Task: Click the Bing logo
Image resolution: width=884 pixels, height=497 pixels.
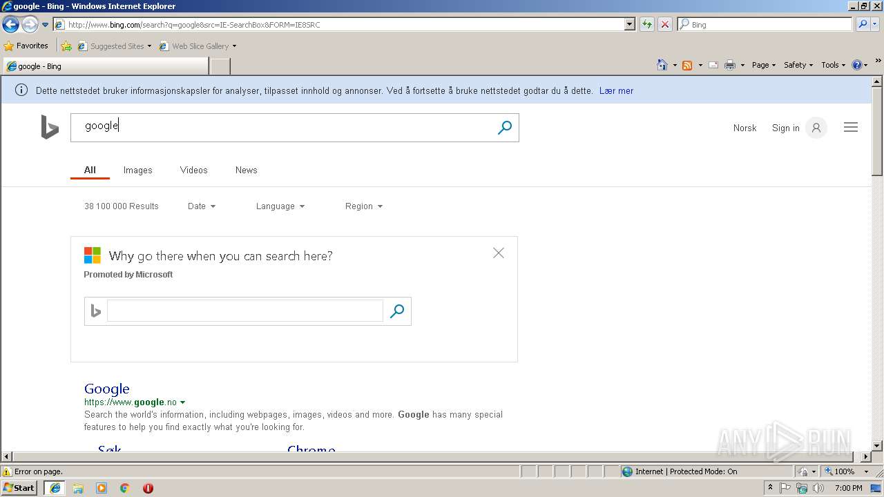Action: point(50,128)
